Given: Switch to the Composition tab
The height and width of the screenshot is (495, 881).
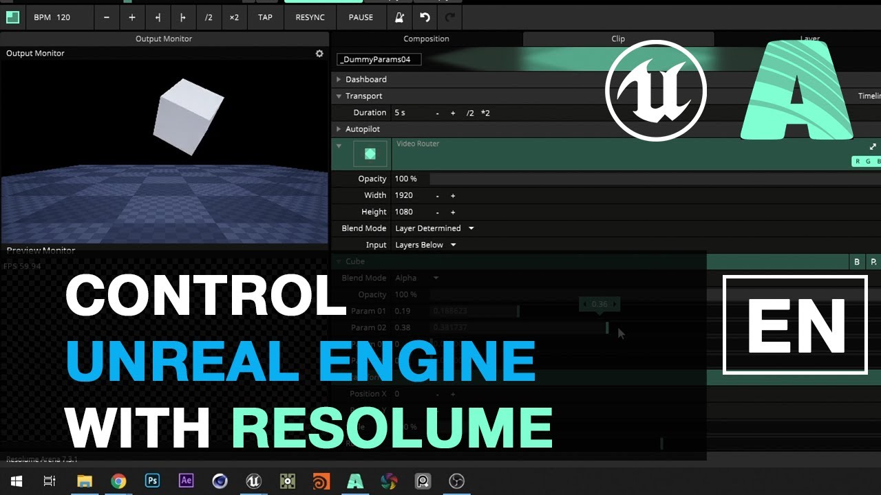Looking at the screenshot, I should tap(426, 38).
